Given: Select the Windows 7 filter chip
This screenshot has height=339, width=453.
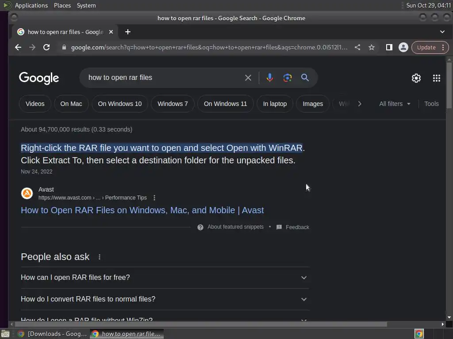Looking at the screenshot, I should click(x=173, y=104).
